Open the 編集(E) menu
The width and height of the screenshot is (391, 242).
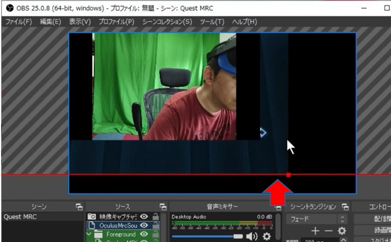click(x=51, y=22)
